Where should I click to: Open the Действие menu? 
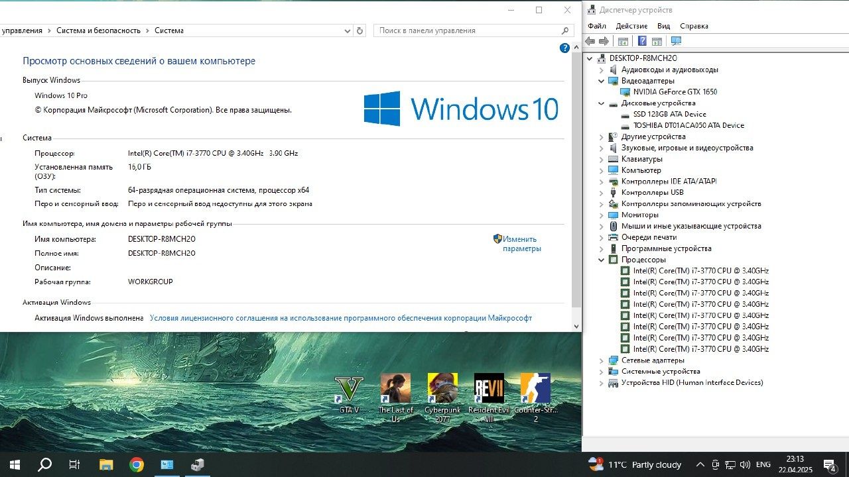[x=631, y=26]
